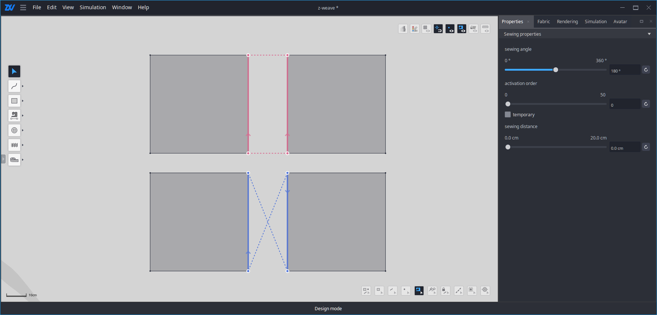Expand rectangle tool options arrow
This screenshot has height=315, width=657.
coord(23,101)
